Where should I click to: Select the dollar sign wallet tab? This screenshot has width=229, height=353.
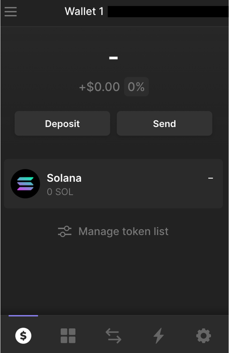pos(23,336)
